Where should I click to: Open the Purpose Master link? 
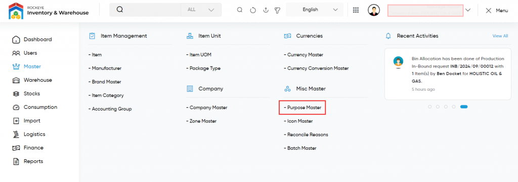(303, 107)
